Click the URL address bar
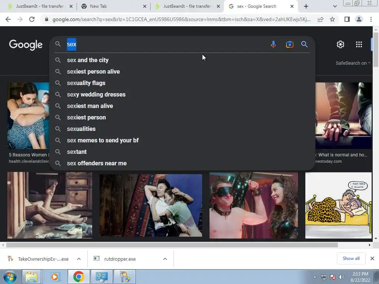The width and height of the screenshot is (379, 284). [181, 19]
